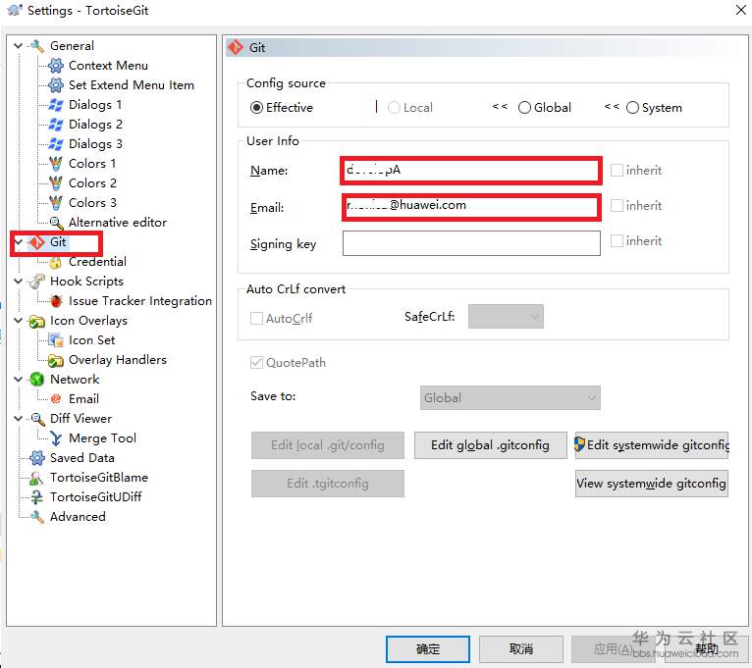Click the Overlay Handlers folder icon
This screenshot has height=668, width=752.
[x=56, y=360]
